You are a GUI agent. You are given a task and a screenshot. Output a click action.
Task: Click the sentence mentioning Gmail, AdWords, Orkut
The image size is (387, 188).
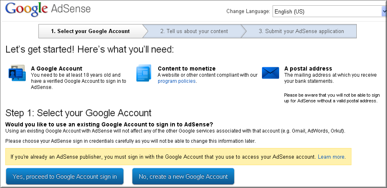175,131
